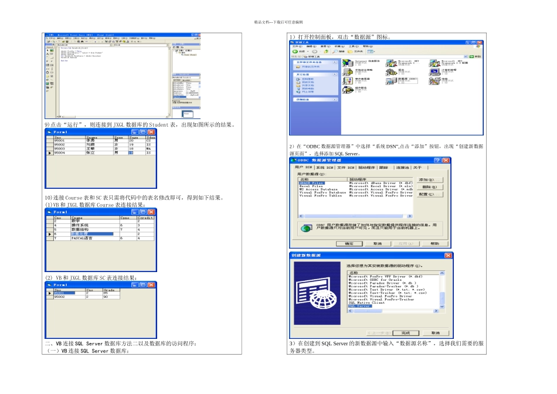Click the 控制面板 link in 其它位置

[308, 79]
